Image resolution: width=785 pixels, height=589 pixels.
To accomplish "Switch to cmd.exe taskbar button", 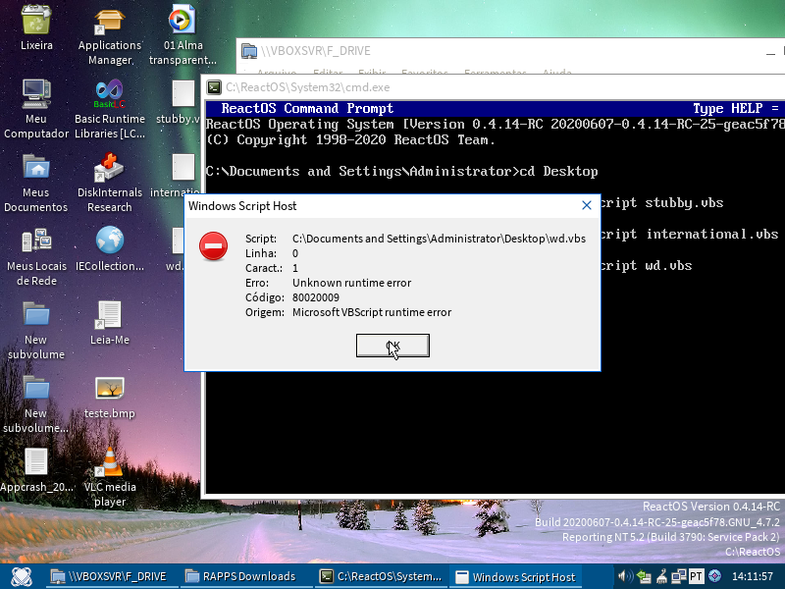I will click(382, 576).
